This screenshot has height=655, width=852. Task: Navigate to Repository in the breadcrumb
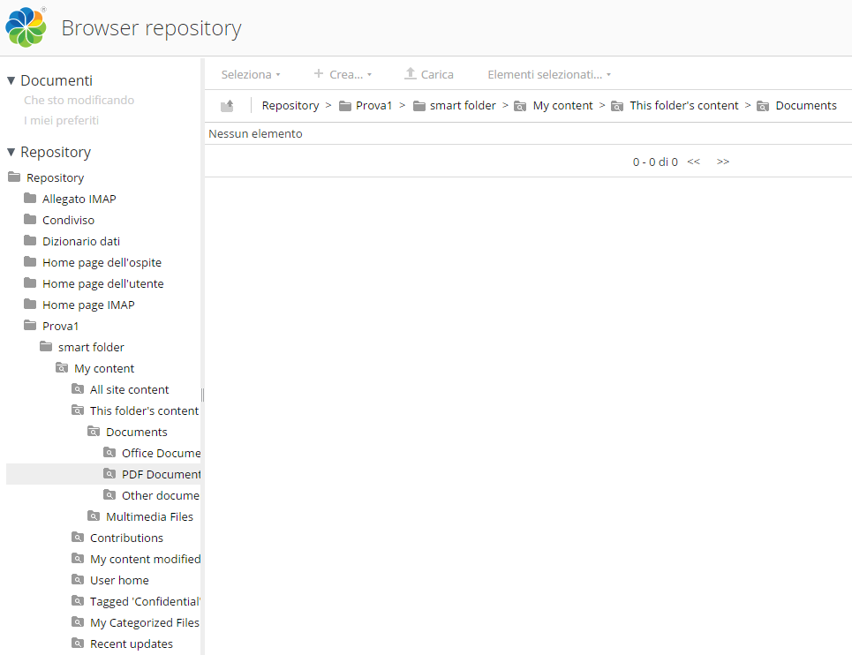coord(290,106)
